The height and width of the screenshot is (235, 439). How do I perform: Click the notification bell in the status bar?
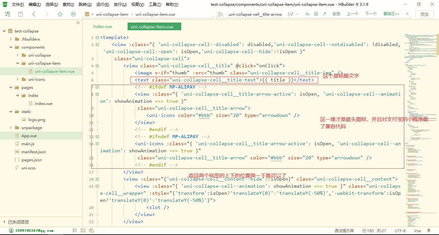pyautogui.click(x=429, y=230)
